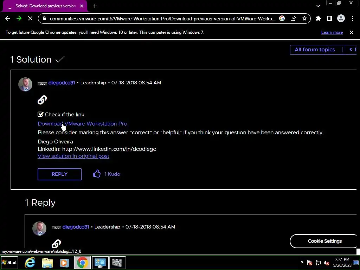Click the address bar URL field
Image resolution: width=360 pixels, height=270 pixels.
(162, 19)
